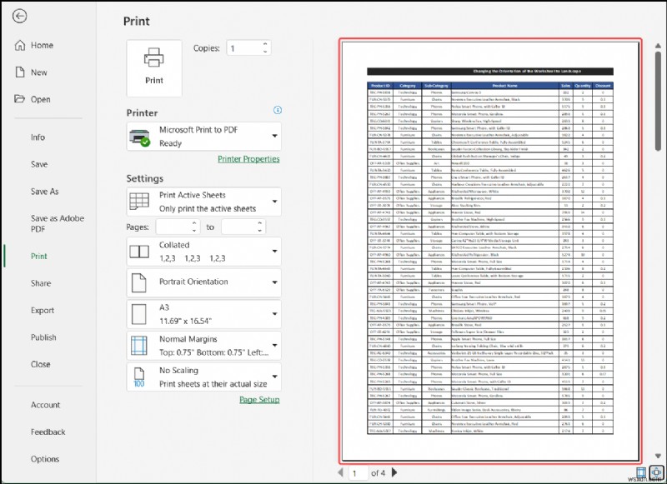Open the Page Setup link
Viewport: 667px width, 484px height.
pos(261,399)
